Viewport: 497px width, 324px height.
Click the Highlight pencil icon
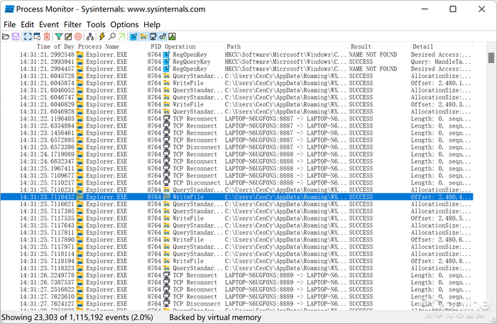click(68, 36)
